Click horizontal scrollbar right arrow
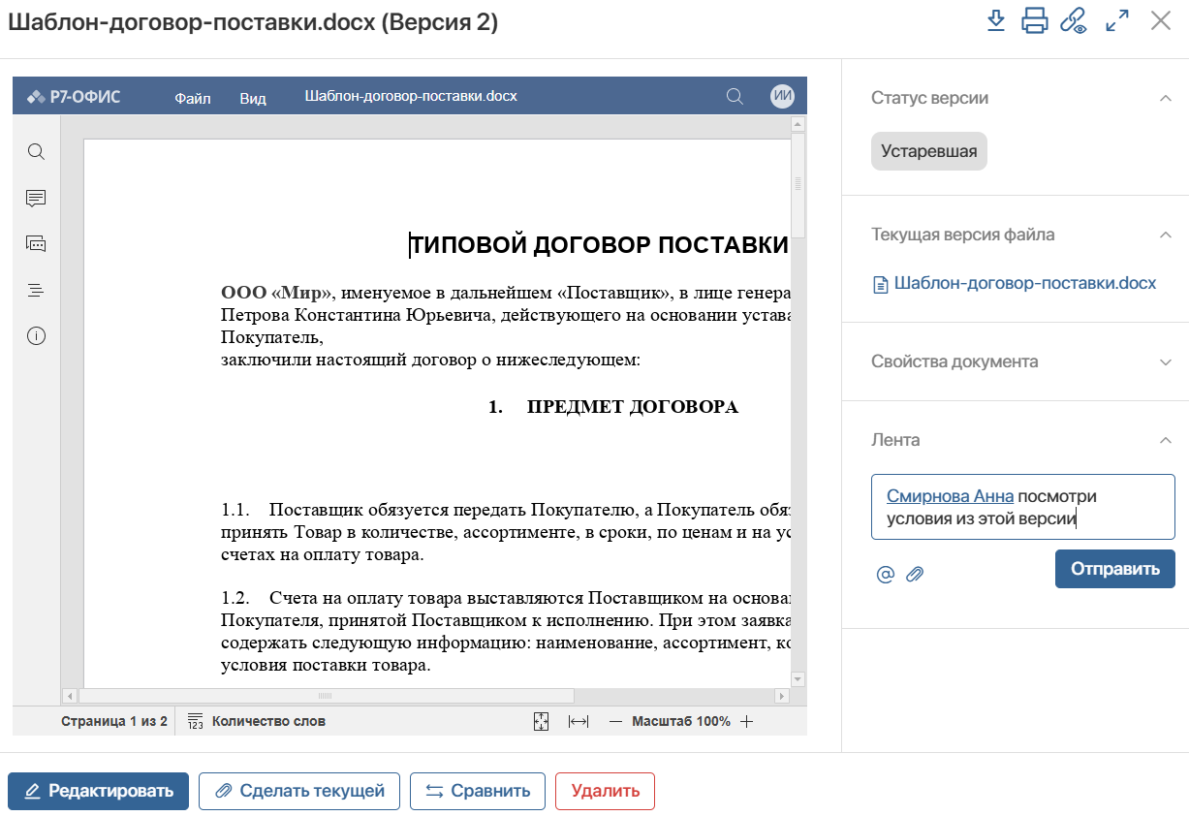Image resolution: width=1189 pixels, height=816 pixels. pyautogui.click(x=781, y=696)
